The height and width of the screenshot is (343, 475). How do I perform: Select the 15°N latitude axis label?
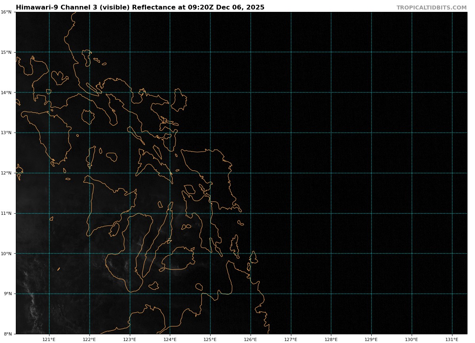click(6, 52)
